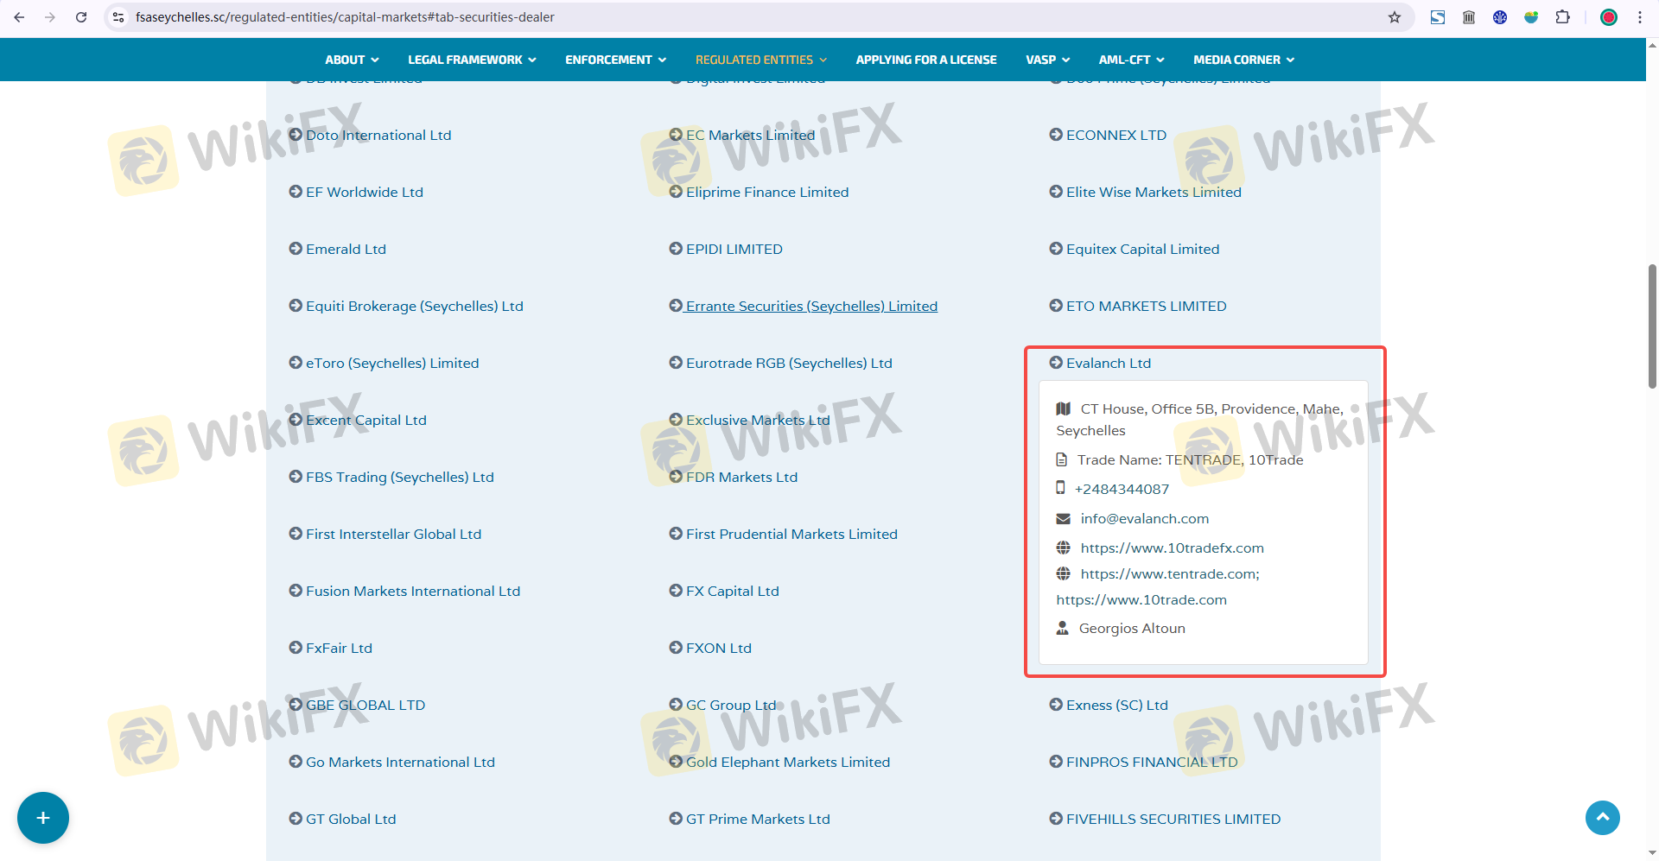Click the browser address bar URL
1659x861 pixels.
click(x=345, y=17)
